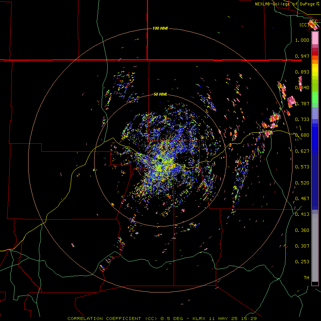321x321 pixels.
Task: Click "CORRELATION COEFFICIENT" in the bottom caption
Action: (105, 319)
